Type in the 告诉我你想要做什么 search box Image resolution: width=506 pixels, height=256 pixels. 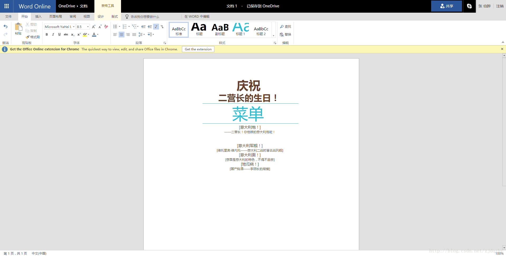tap(145, 17)
